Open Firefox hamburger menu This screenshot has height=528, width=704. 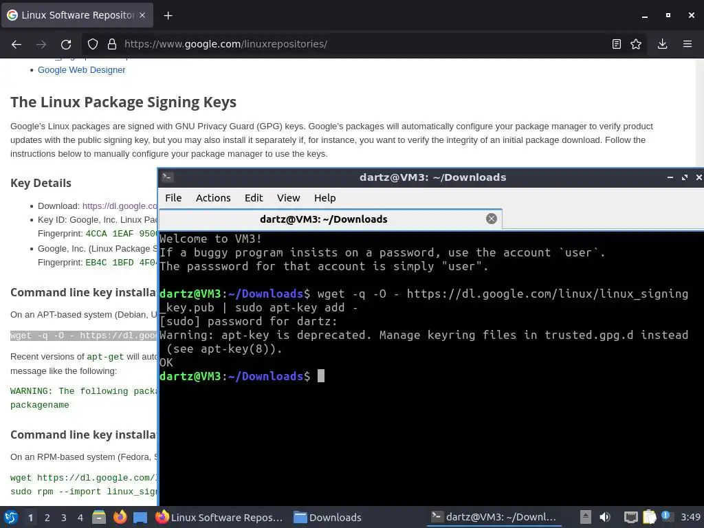[x=687, y=44]
